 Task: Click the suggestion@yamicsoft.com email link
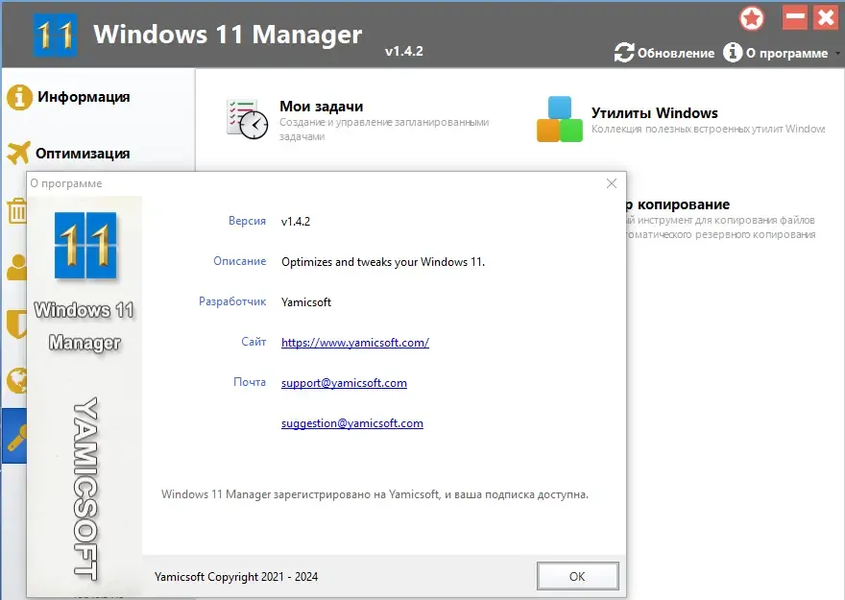(x=351, y=423)
